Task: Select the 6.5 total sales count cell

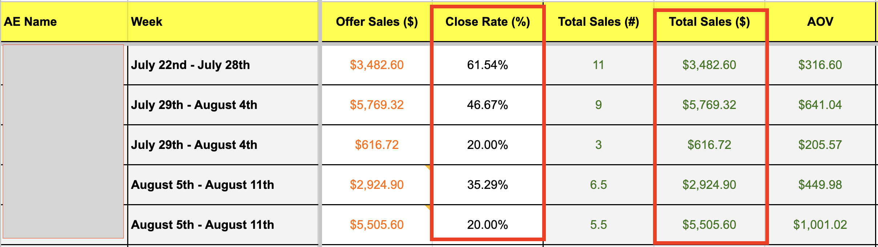Action: point(598,185)
